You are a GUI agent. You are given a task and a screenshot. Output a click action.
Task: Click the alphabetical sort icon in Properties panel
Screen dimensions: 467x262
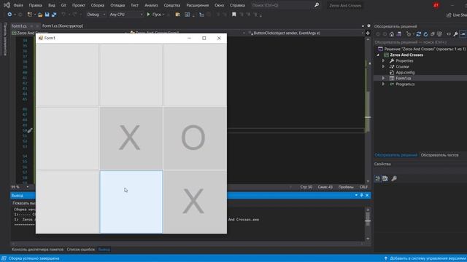(385, 178)
